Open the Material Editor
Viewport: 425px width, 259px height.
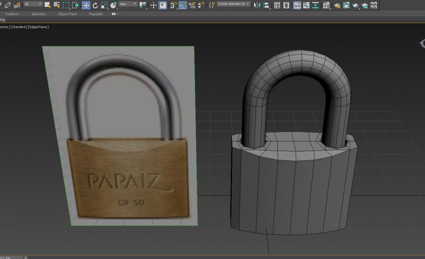click(326, 5)
